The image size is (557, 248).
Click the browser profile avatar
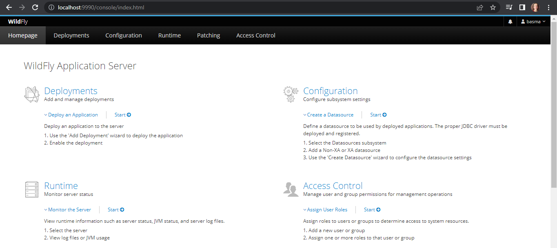[535, 7]
